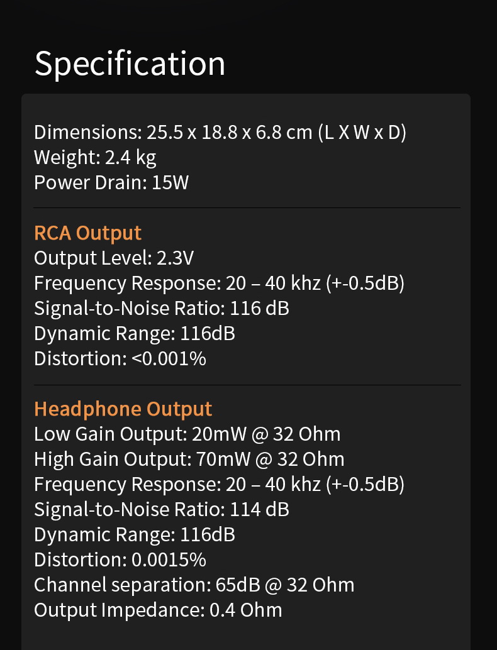Select the Channel separation 65dB line

point(194,585)
